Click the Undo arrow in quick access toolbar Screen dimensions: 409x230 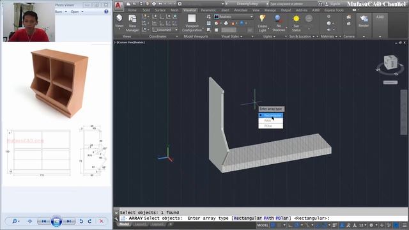[x=160, y=4]
